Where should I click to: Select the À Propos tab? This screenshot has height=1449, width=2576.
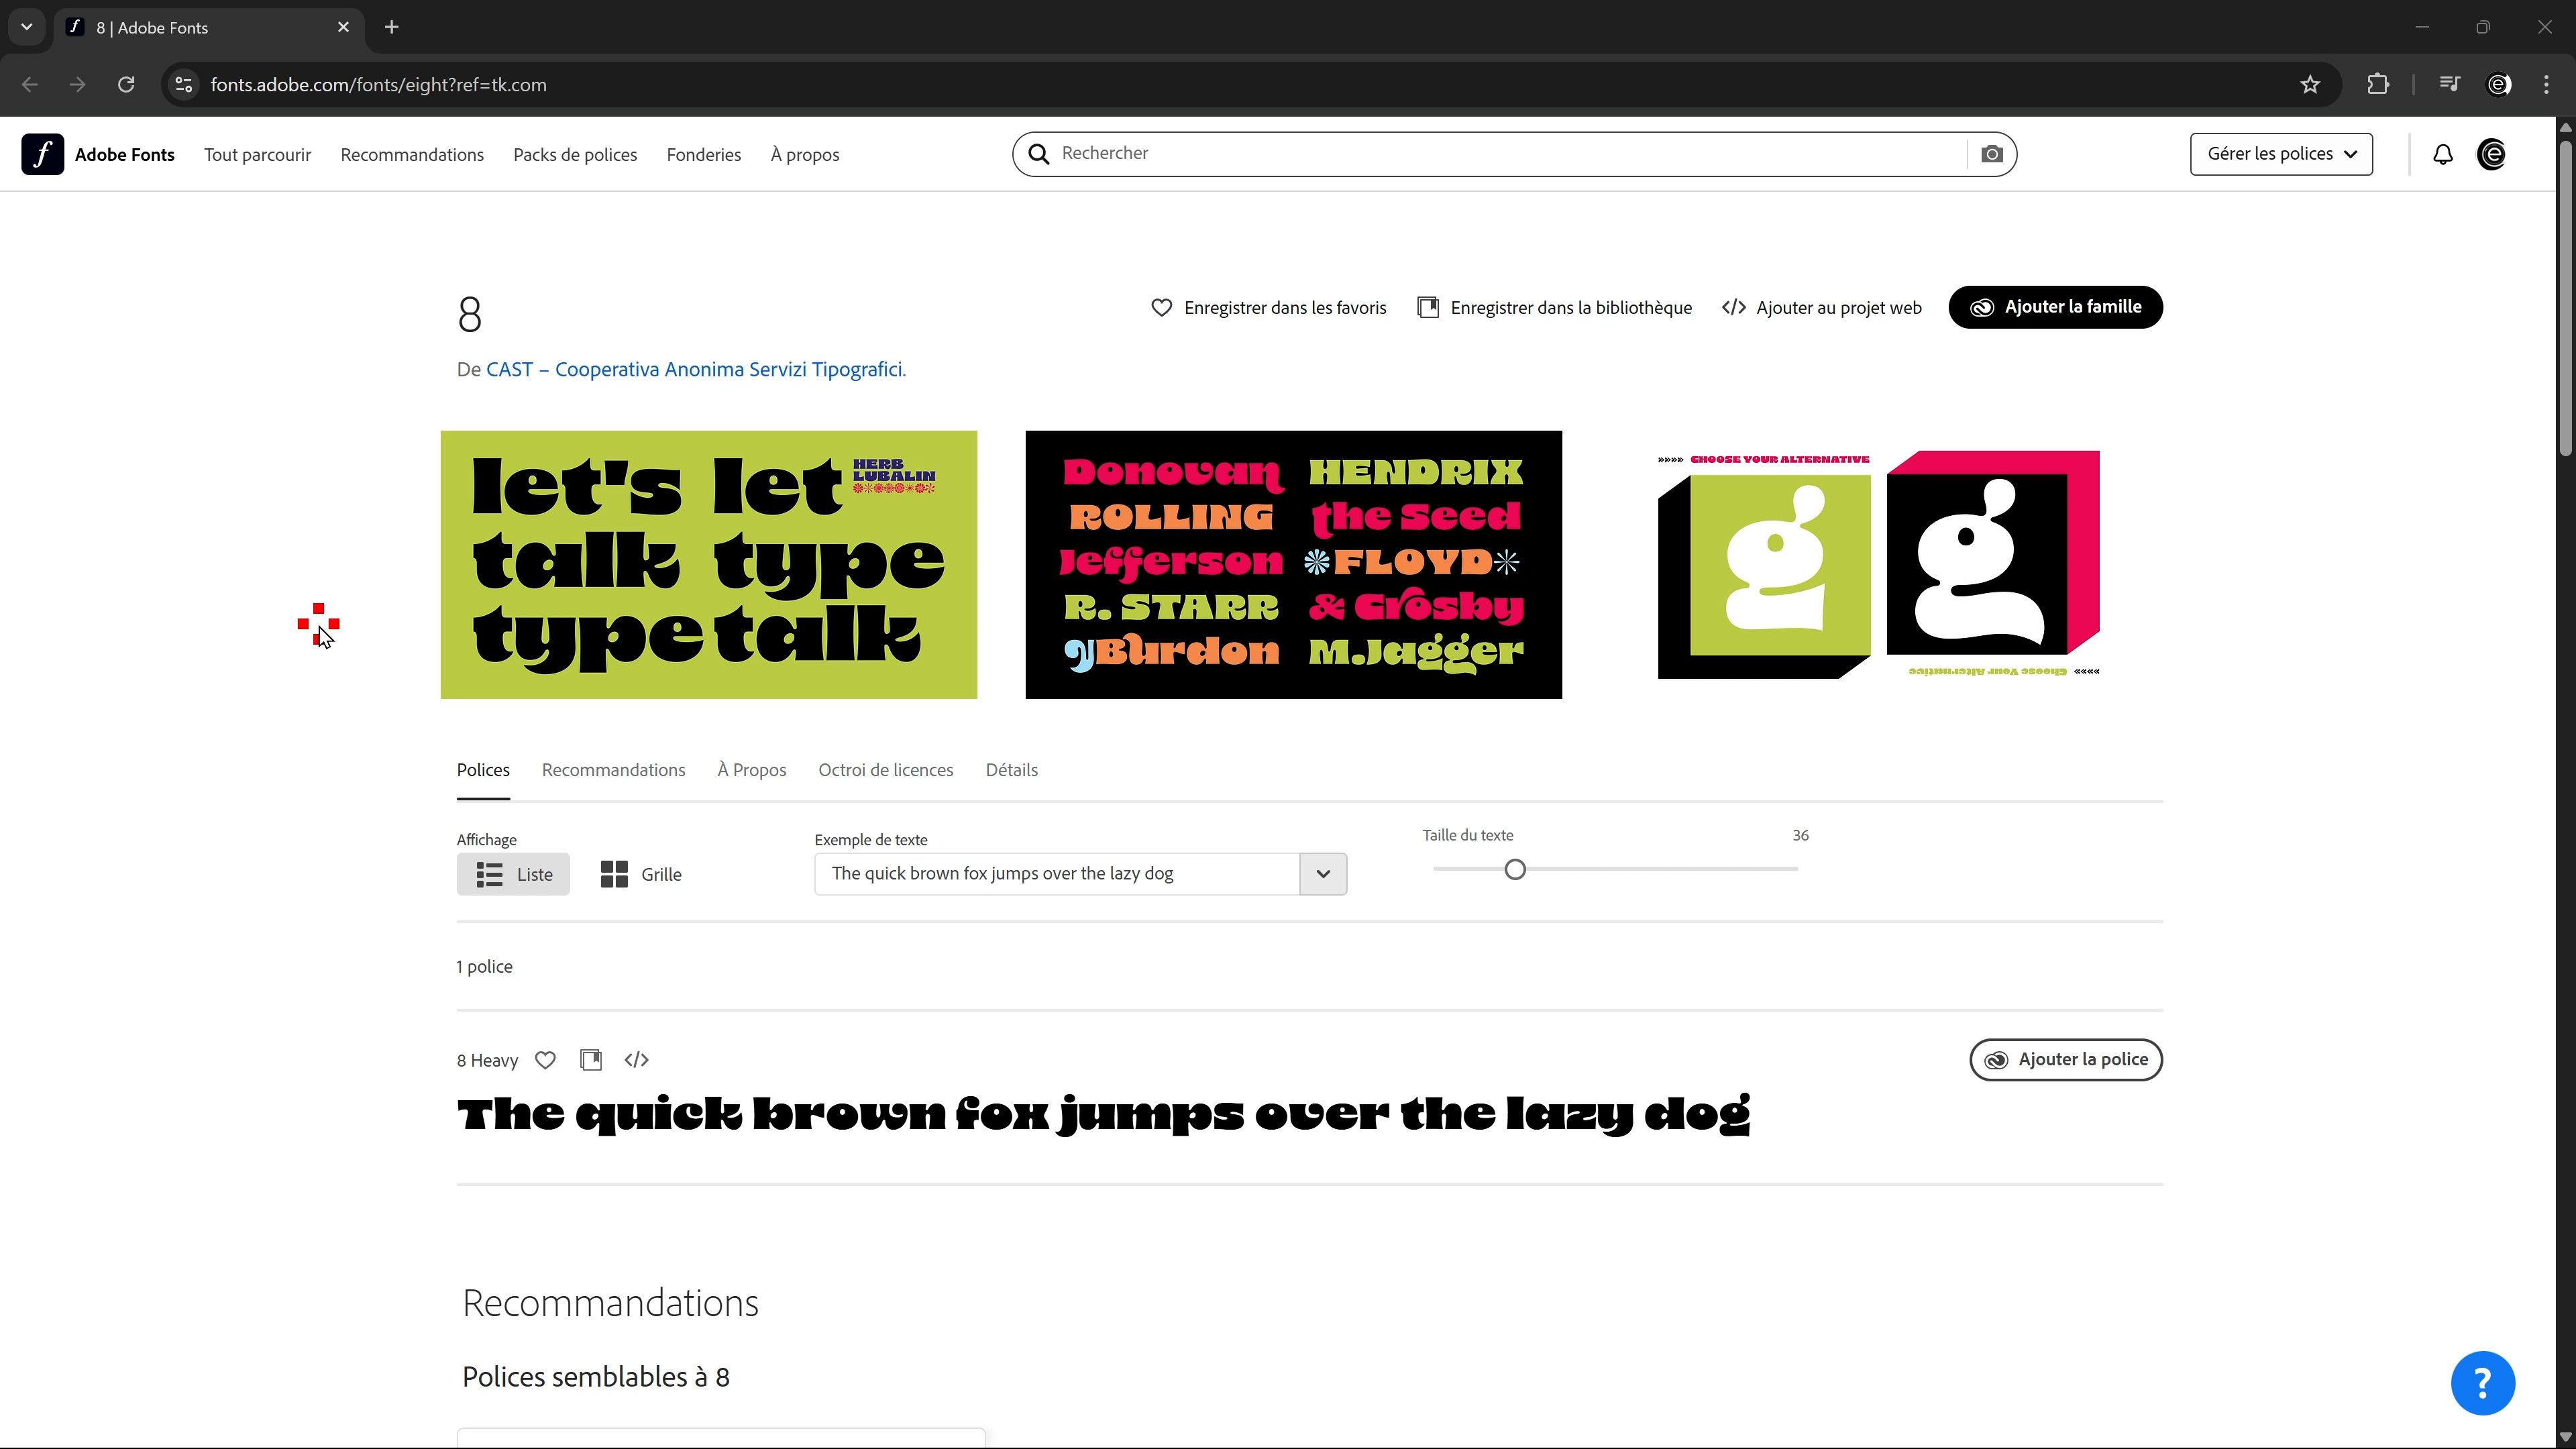coord(752,770)
